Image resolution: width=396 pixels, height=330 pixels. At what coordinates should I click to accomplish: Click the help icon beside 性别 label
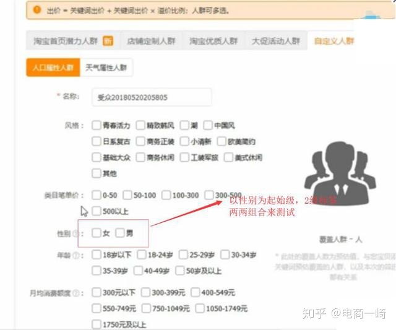click(x=75, y=233)
